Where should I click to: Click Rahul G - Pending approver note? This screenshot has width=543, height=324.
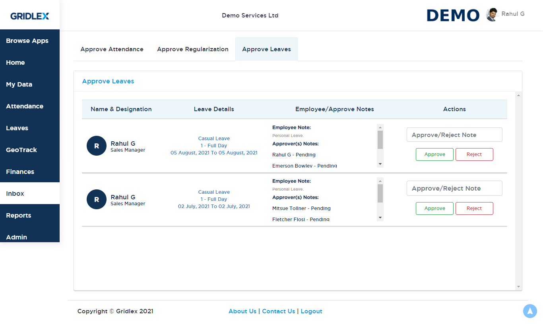(294, 155)
